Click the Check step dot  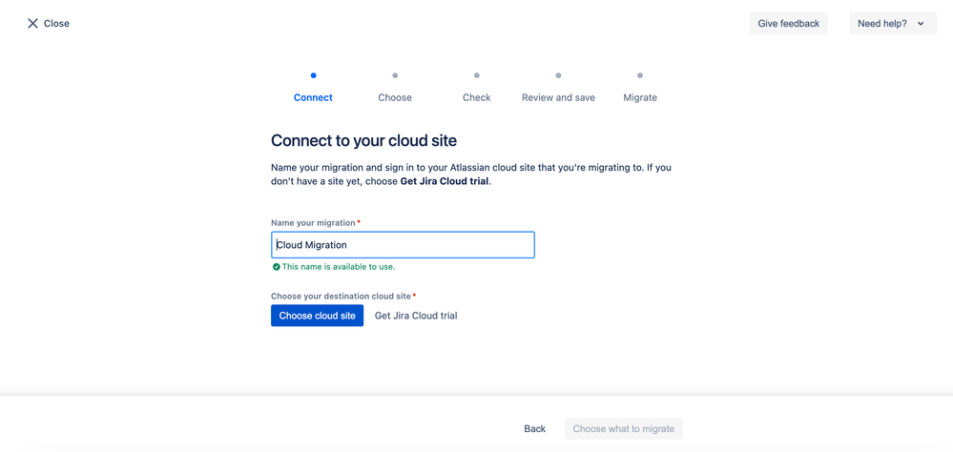click(x=477, y=75)
